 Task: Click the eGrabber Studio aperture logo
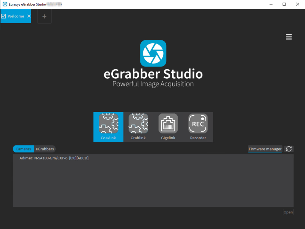(153, 53)
